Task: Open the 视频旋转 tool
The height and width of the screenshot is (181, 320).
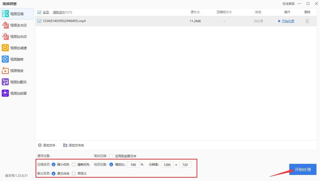Action: [x=17, y=59]
